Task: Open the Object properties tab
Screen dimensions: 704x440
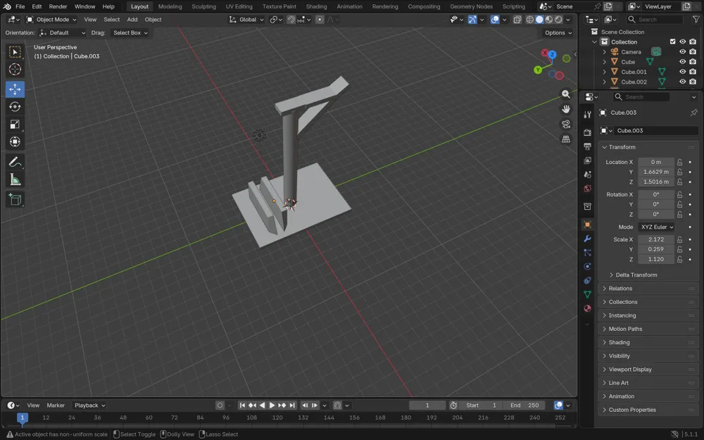Action: tap(587, 225)
